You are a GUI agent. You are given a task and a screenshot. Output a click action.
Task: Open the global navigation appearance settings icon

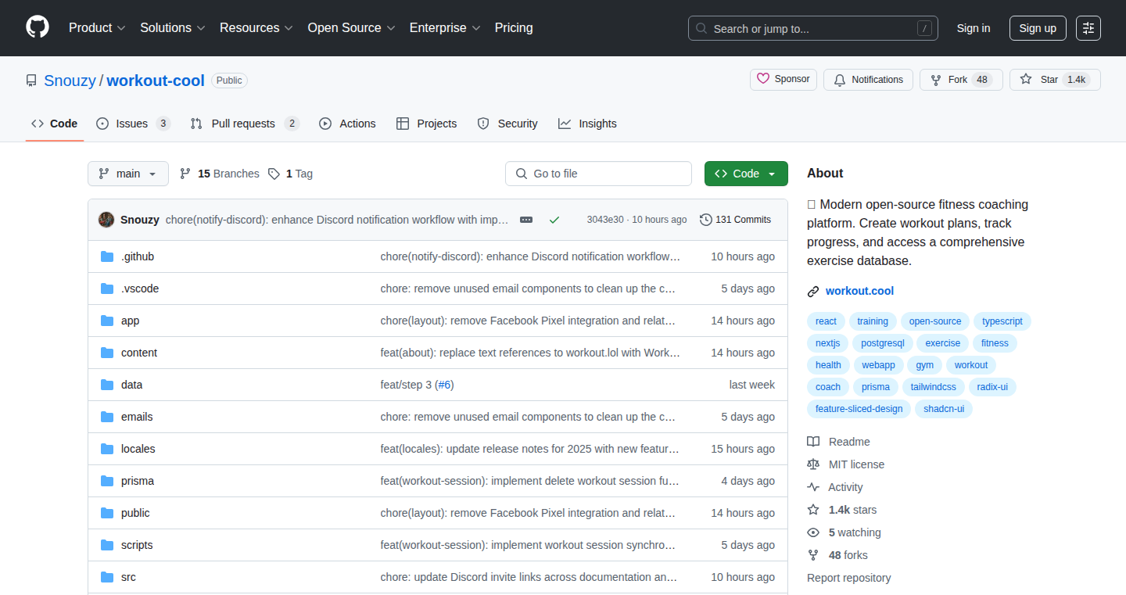click(x=1088, y=28)
